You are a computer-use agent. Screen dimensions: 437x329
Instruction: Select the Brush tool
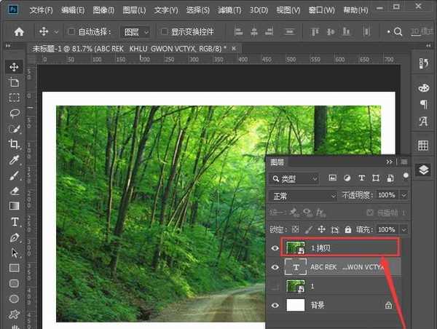pos(14,175)
